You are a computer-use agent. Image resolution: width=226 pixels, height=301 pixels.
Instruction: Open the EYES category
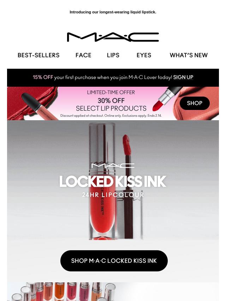(144, 55)
